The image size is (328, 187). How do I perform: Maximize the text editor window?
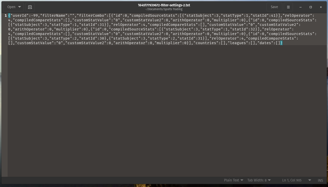tap(310, 7)
